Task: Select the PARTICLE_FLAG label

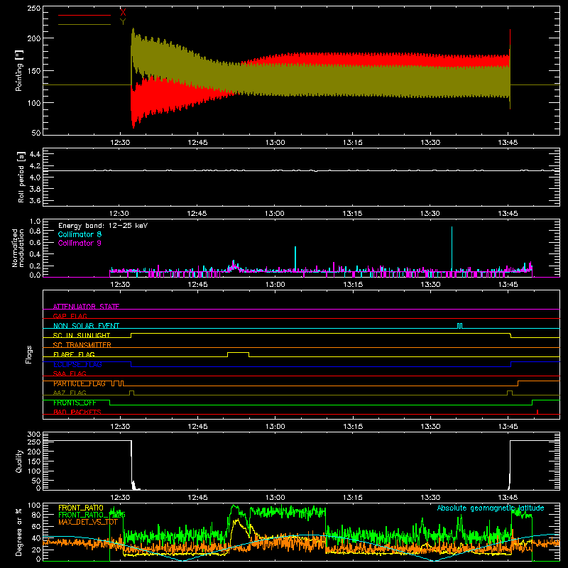Action: tap(80, 383)
